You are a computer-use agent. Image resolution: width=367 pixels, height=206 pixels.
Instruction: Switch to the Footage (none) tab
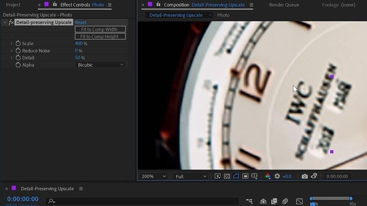pos(339,5)
